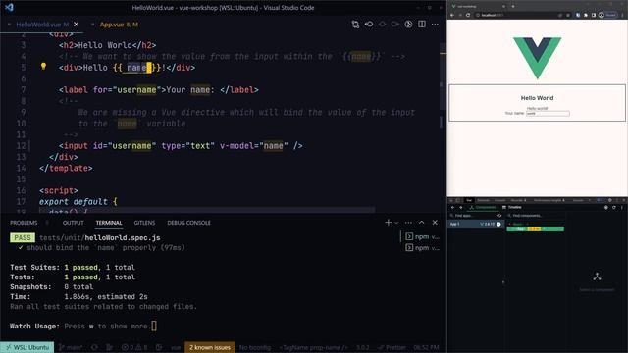
Task: Open the browser three-dot menu
Action: click(x=622, y=15)
